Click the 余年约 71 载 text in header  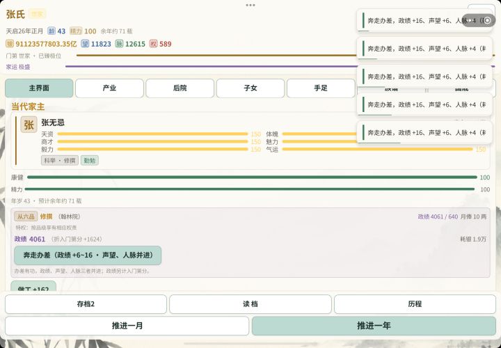(117, 31)
